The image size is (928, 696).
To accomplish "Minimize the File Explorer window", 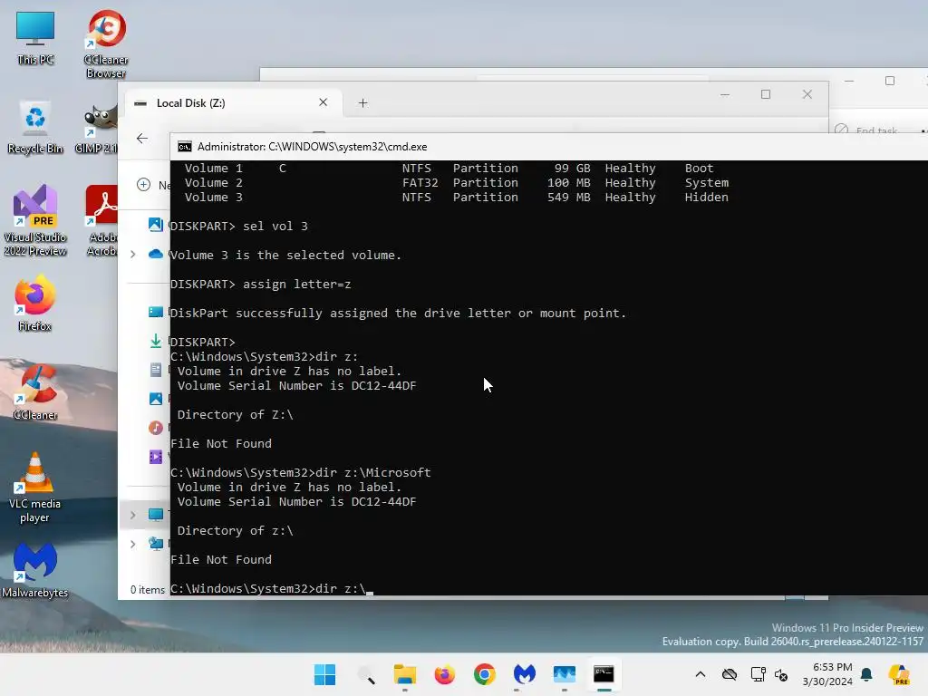I will click(725, 94).
